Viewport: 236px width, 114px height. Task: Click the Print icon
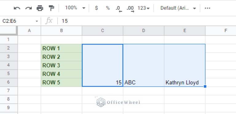pos(40,8)
